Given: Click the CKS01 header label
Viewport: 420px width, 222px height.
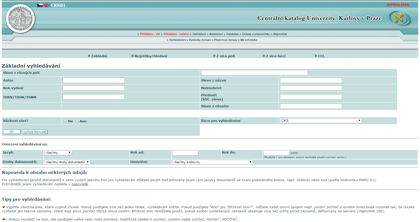Looking at the screenshot, I should pyautogui.click(x=58, y=5).
